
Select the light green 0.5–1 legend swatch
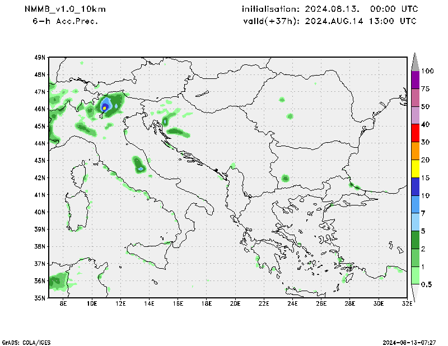[x=415, y=275]
